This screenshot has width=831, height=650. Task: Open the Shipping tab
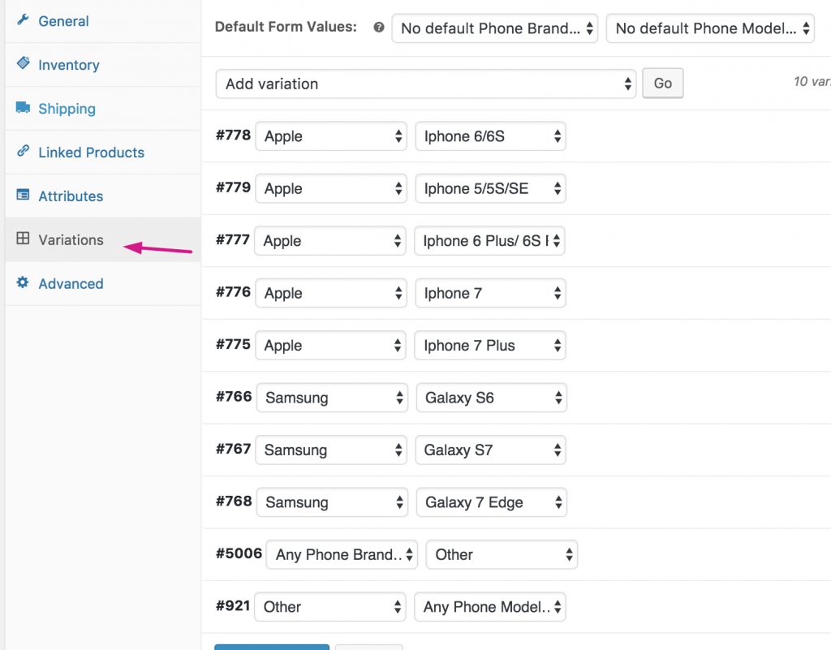67,109
